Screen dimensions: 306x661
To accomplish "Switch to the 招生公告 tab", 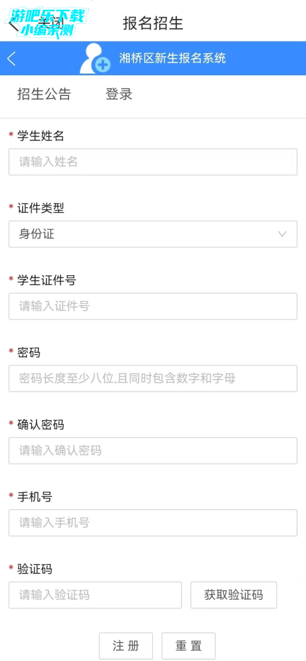I will [x=44, y=94].
